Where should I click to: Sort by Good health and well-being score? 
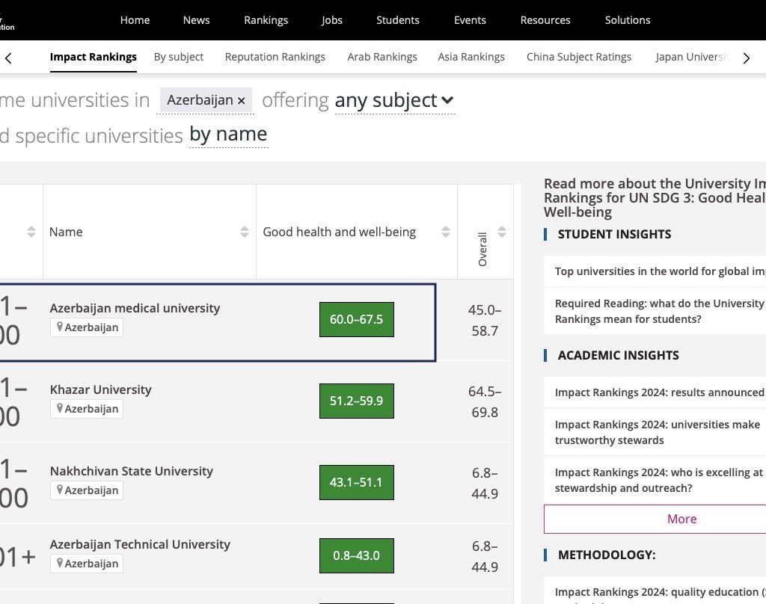(446, 232)
